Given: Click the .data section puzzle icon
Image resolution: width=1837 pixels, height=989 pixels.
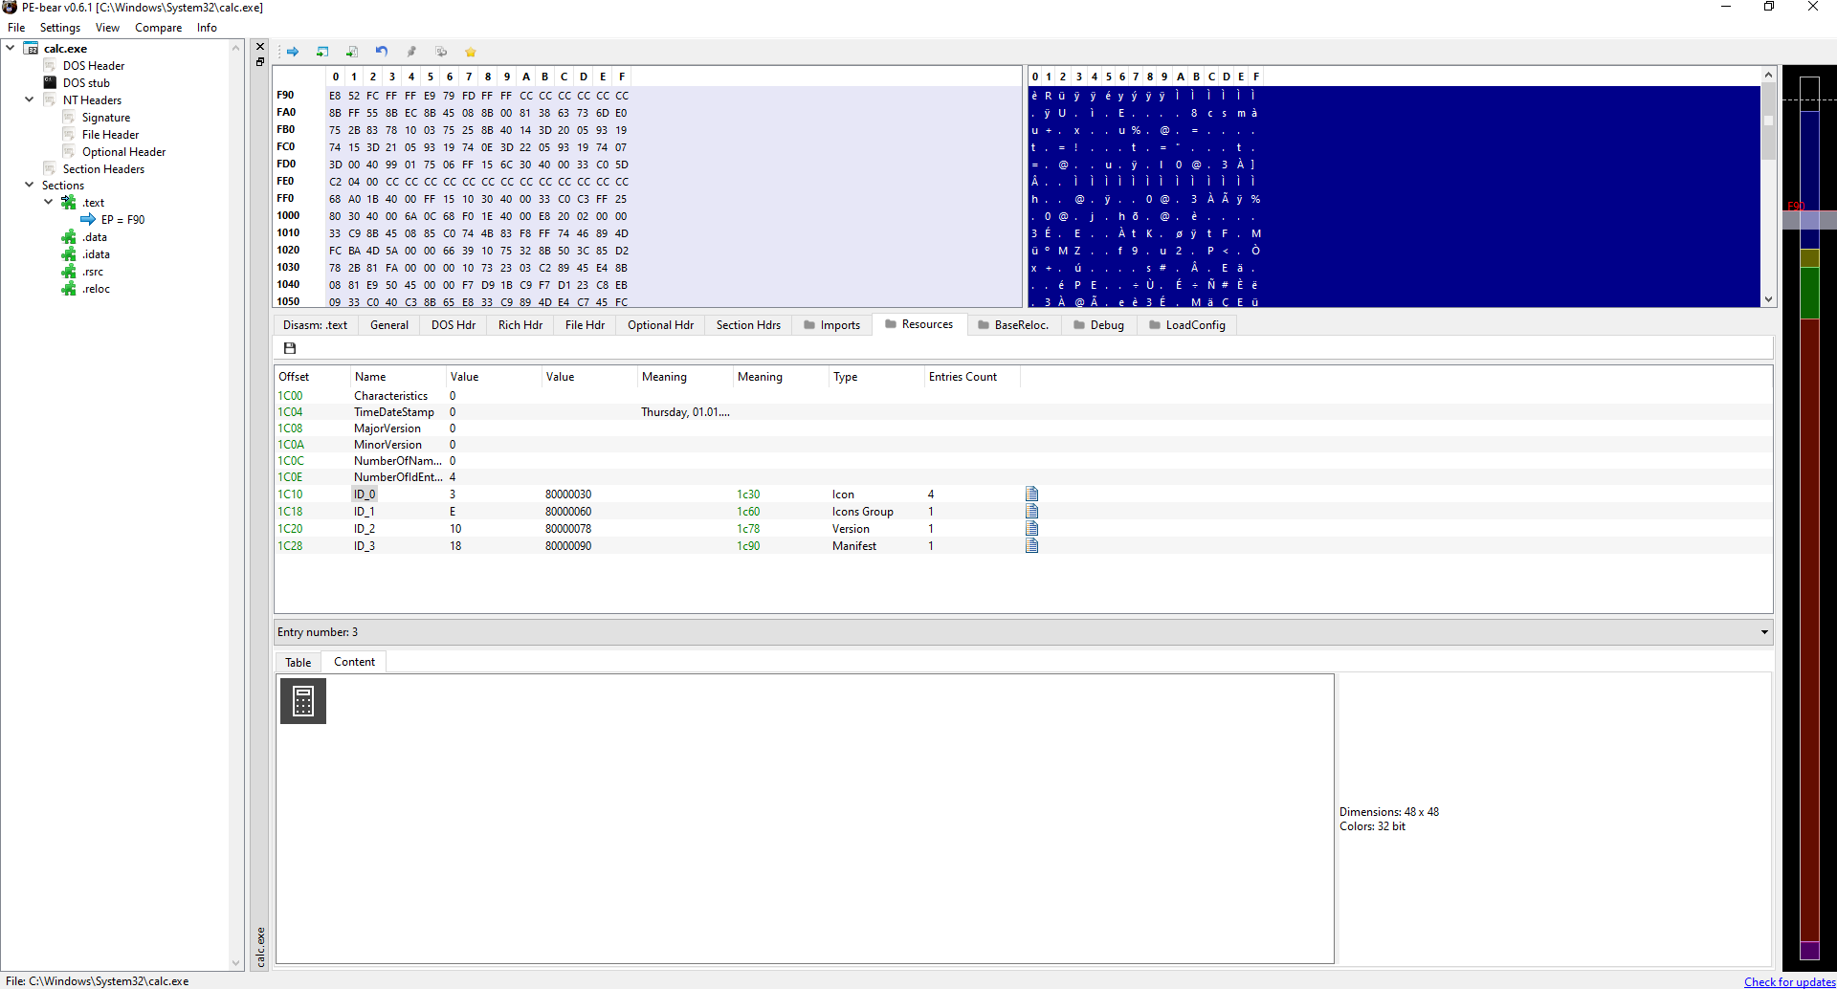Looking at the screenshot, I should point(69,236).
